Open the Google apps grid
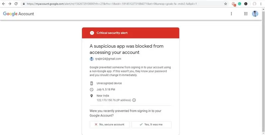This screenshot has width=265, height=135. [246, 14]
